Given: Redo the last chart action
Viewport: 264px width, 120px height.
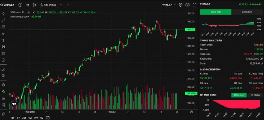Looking at the screenshot, I should (x=68, y=5).
